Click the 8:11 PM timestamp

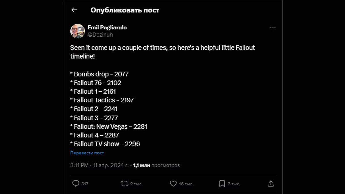(x=79, y=166)
